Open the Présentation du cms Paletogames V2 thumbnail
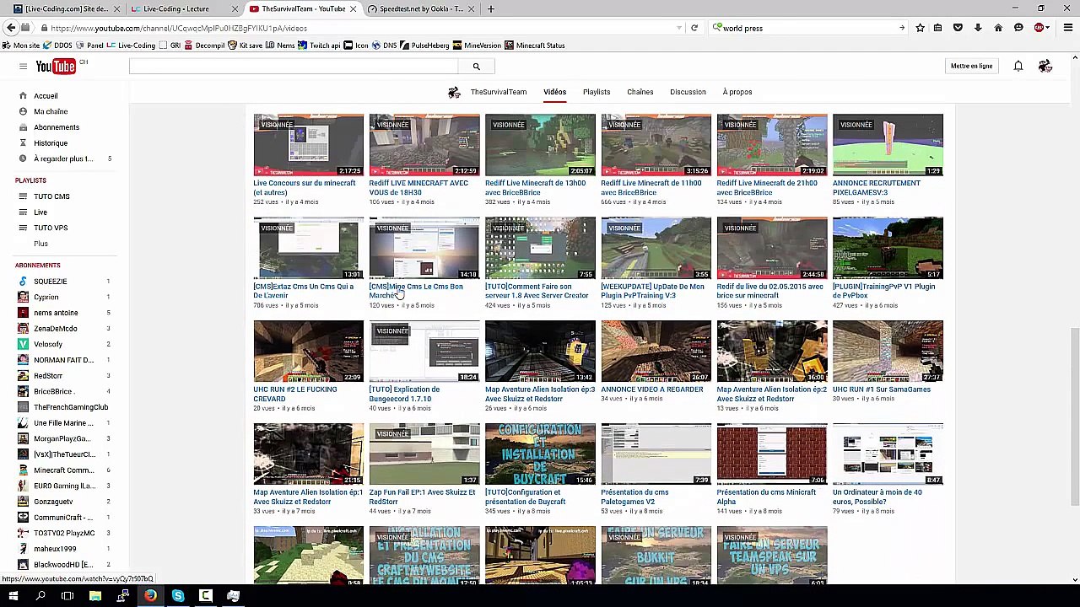Screen dimensions: 1080x607 (x=656, y=454)
